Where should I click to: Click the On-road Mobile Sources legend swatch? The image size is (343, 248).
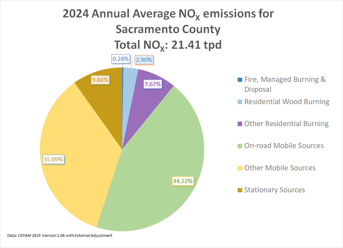(240, 146)
